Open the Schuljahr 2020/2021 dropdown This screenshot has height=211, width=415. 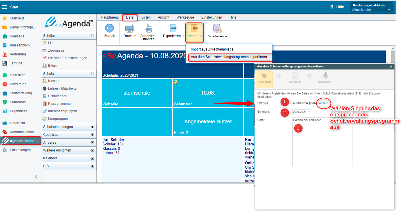(301, 112)
